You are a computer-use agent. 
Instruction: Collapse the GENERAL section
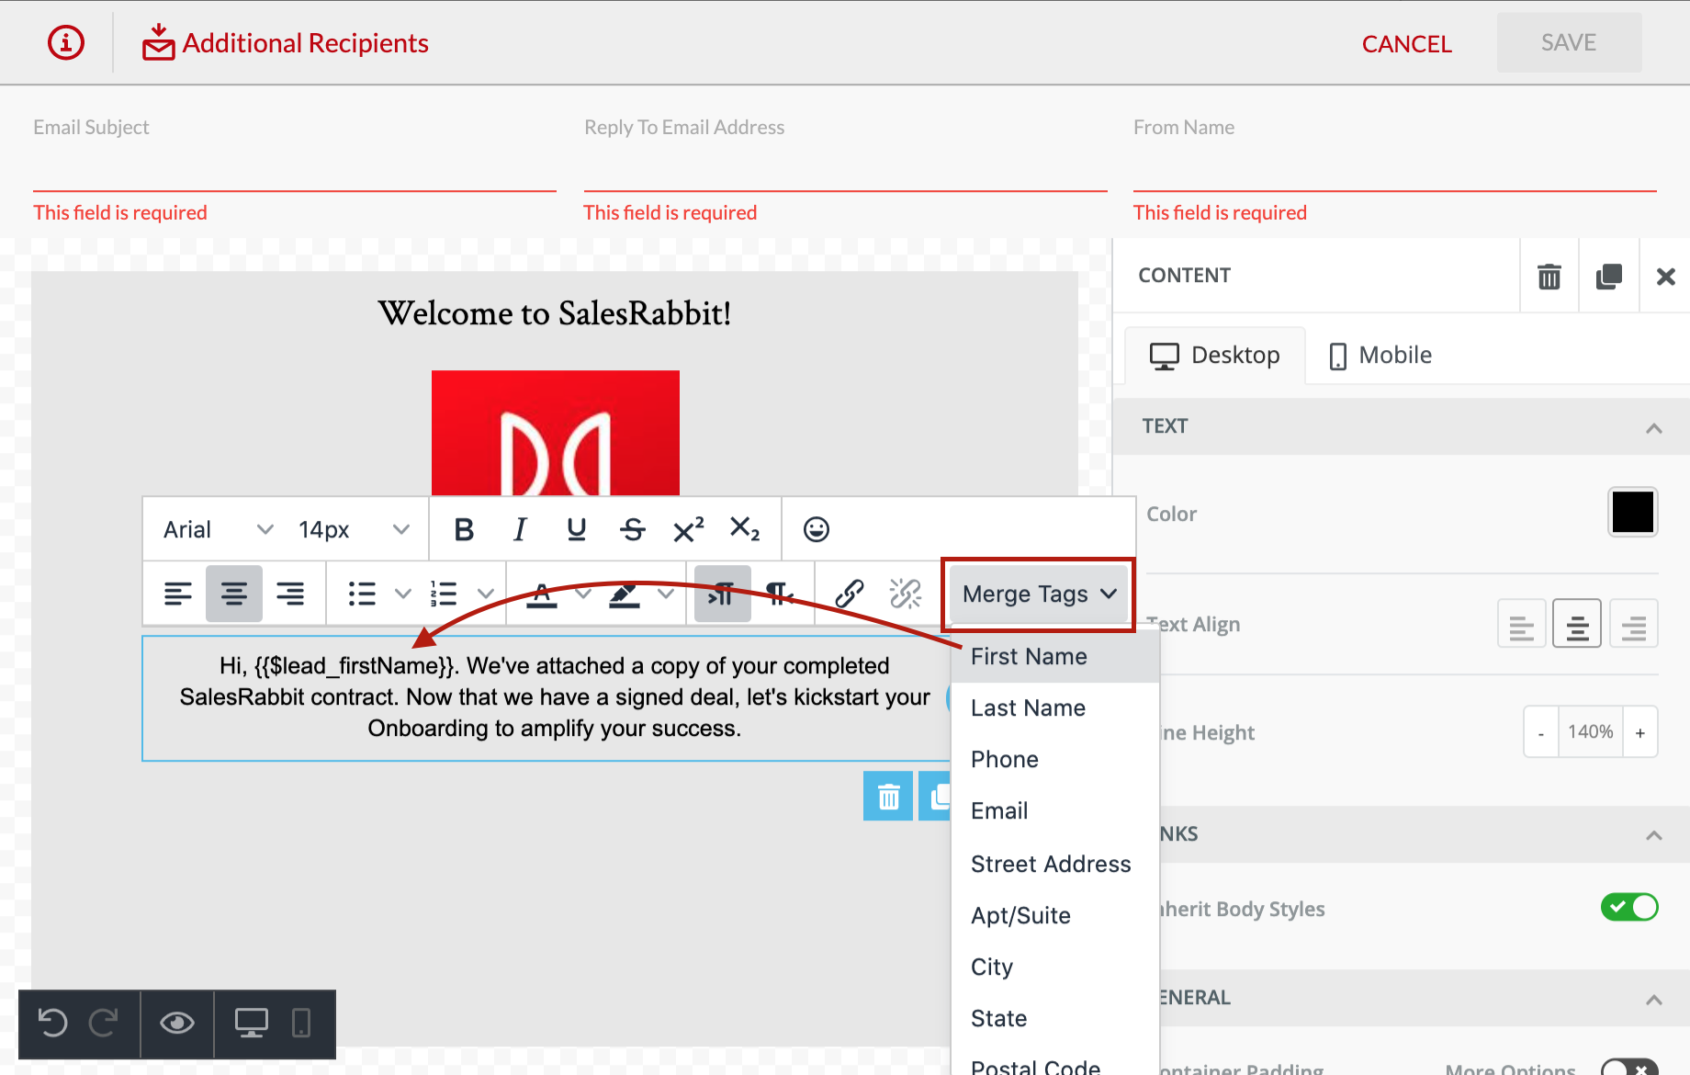click(x=1653, y=1000)
